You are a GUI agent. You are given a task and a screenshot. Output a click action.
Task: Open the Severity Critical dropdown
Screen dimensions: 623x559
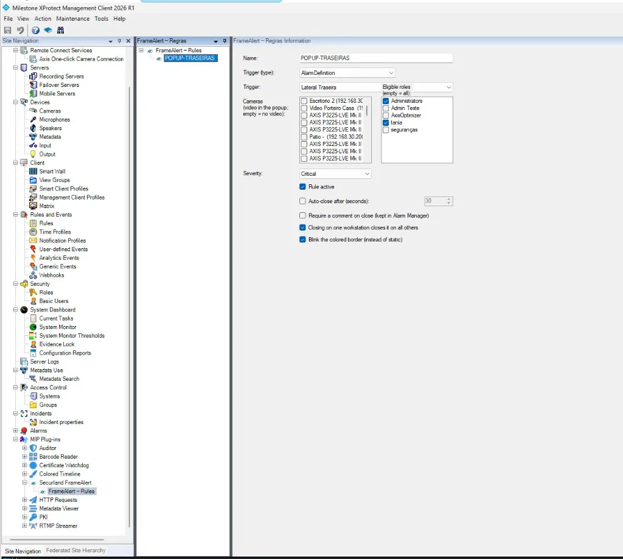(335, 173)
